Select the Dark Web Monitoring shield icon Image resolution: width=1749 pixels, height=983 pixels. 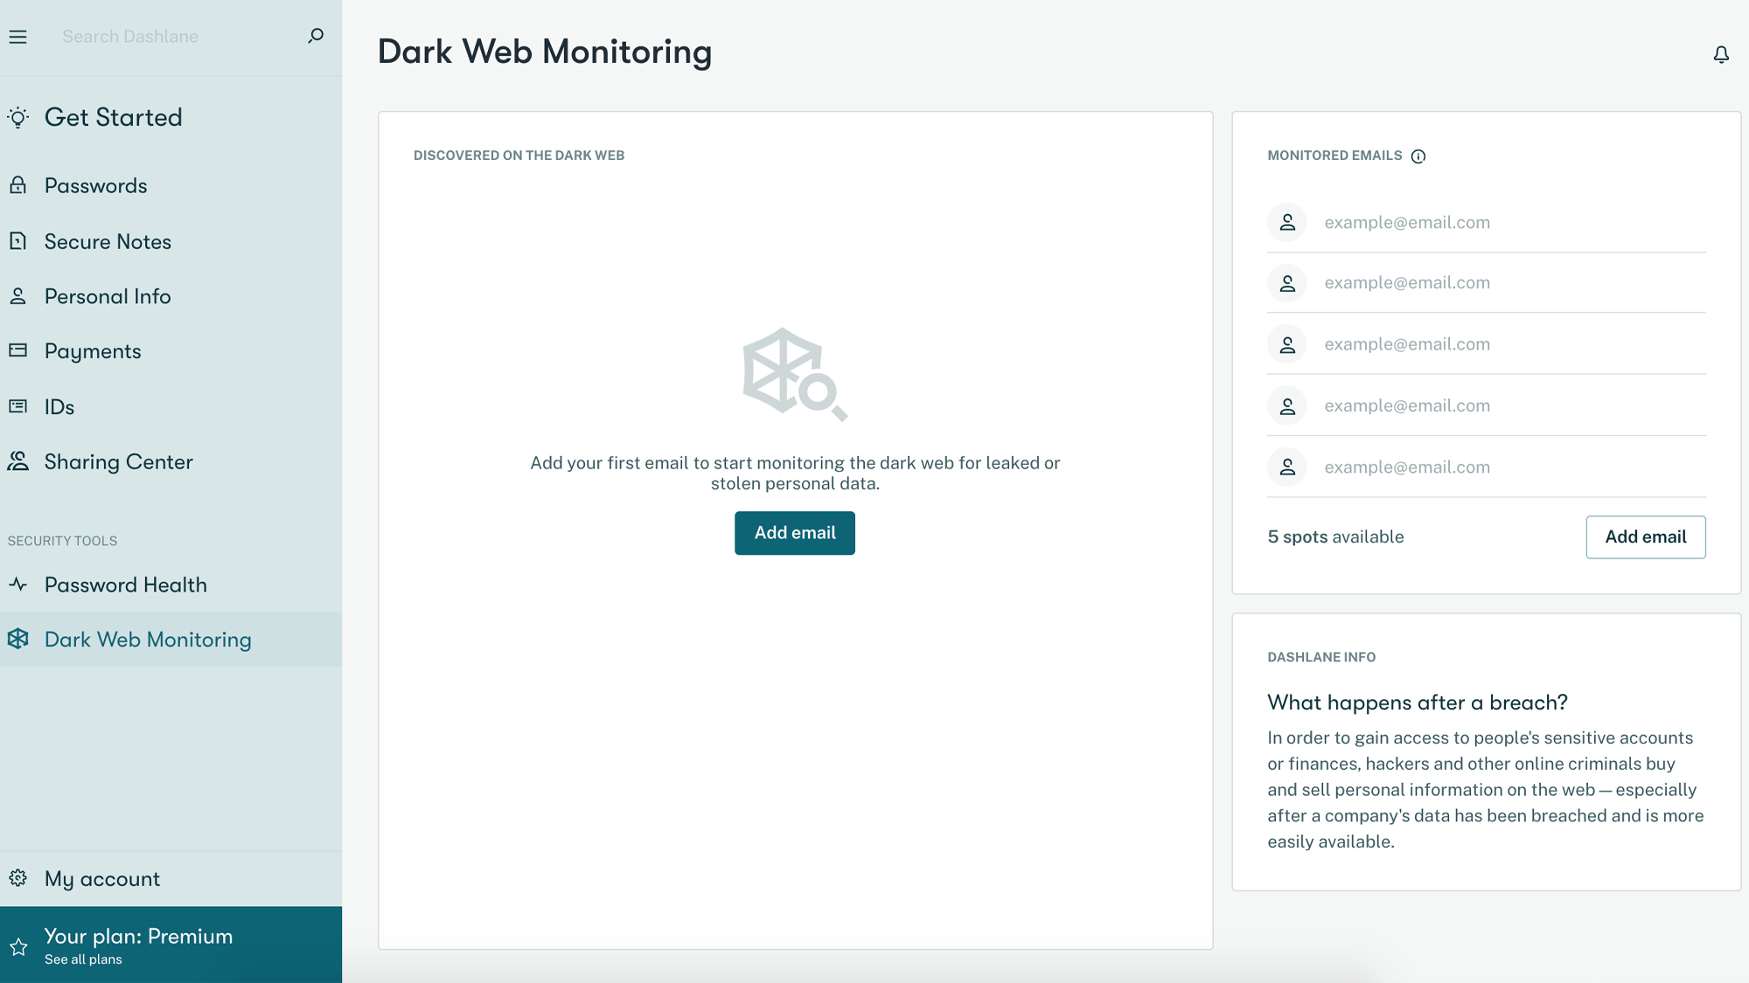[18, 639]
